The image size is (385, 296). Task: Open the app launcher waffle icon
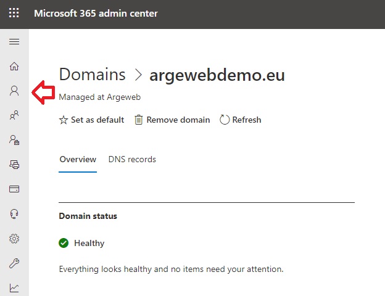(14, 13)
